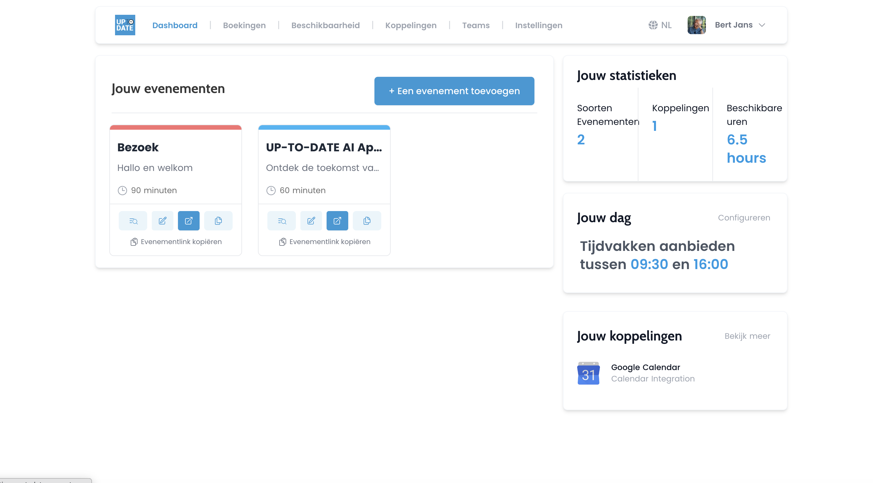Click the Soorten Evenementen count 2
Image resolution: width=873 pixels, height=483 pixels.
click(x=581, y=140)
